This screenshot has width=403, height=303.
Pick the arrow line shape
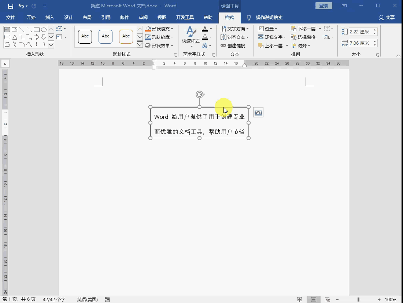pyautogui.click(x=29, y=30)
